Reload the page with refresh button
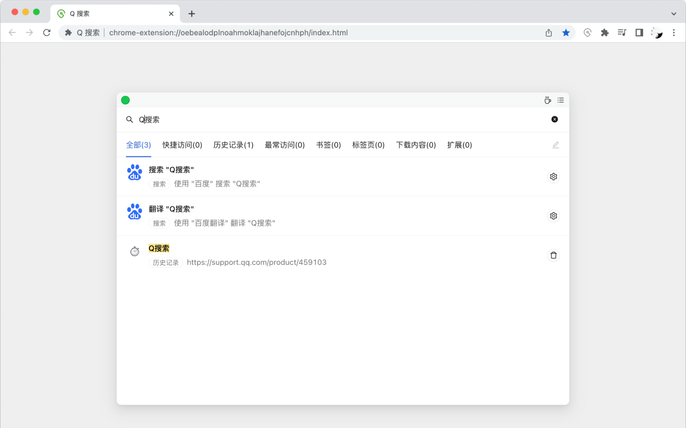The width and height of the screenshot is (686, 428). (47, 33)
